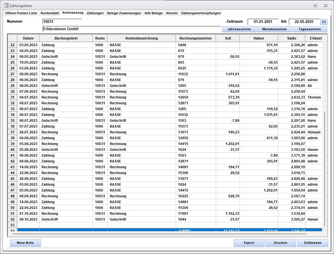Export the account statement
Viewport: 334px width, 254px height.
[x=249, y=243]
